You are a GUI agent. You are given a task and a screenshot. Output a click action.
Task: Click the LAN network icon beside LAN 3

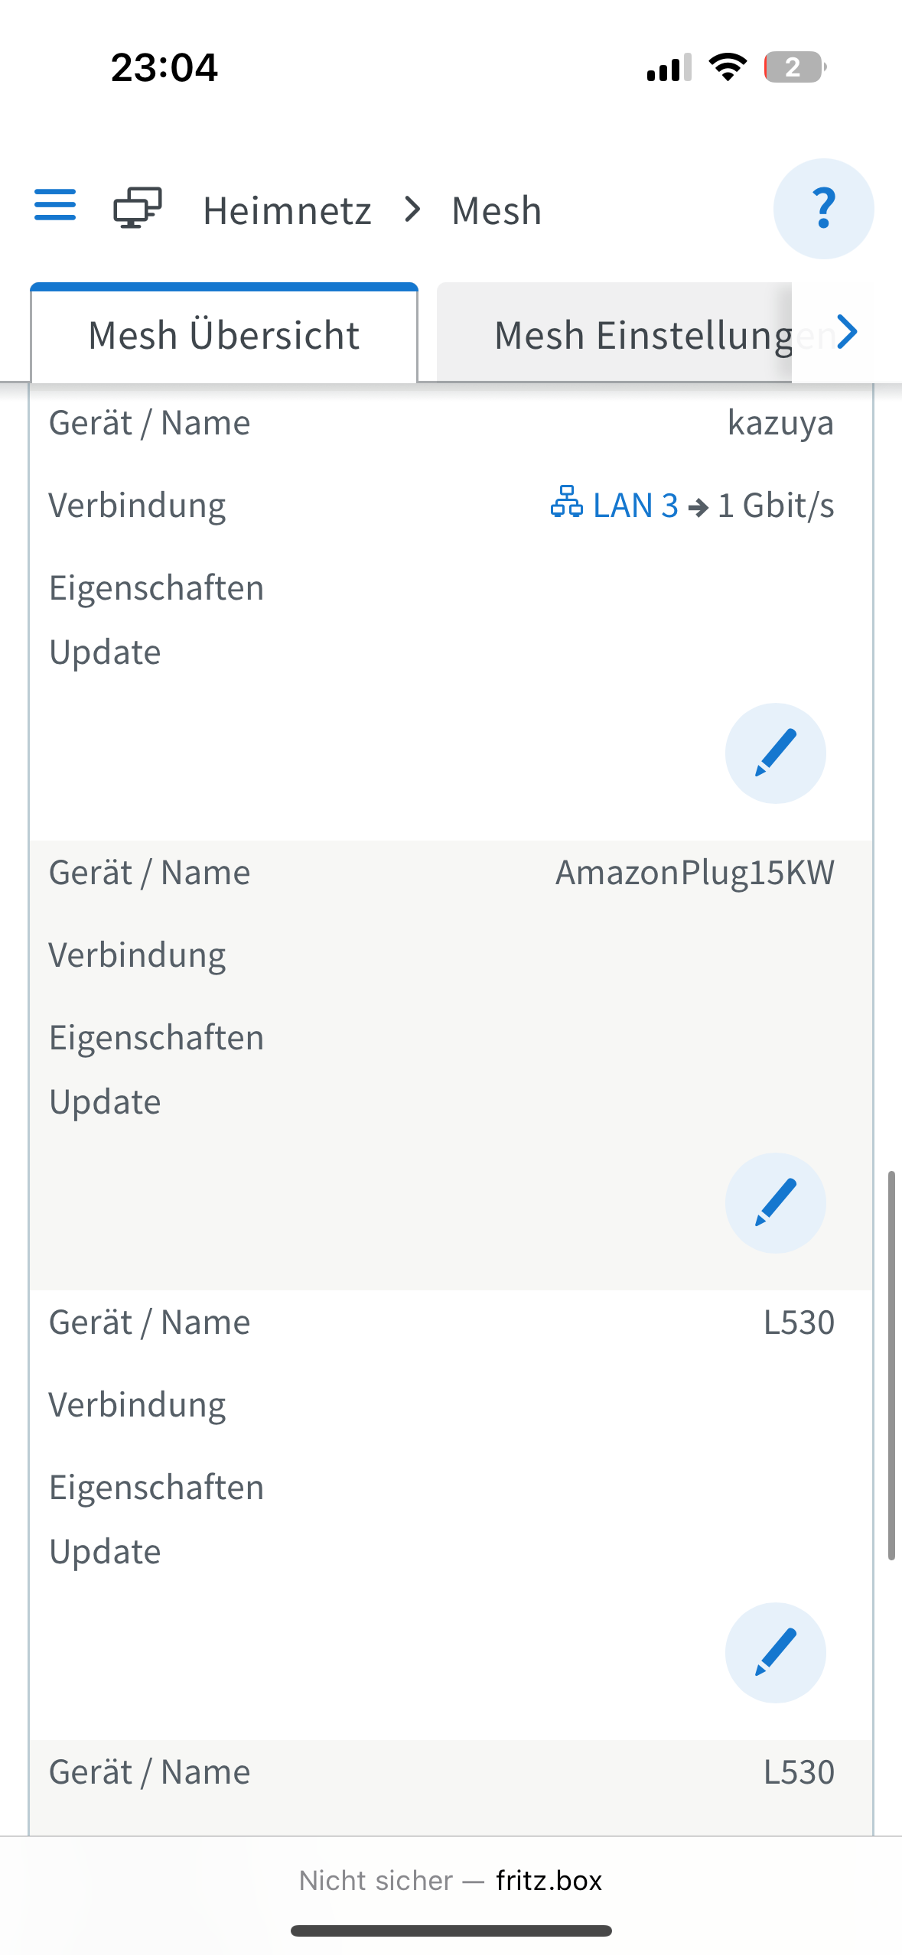click(x=566, y=503)
